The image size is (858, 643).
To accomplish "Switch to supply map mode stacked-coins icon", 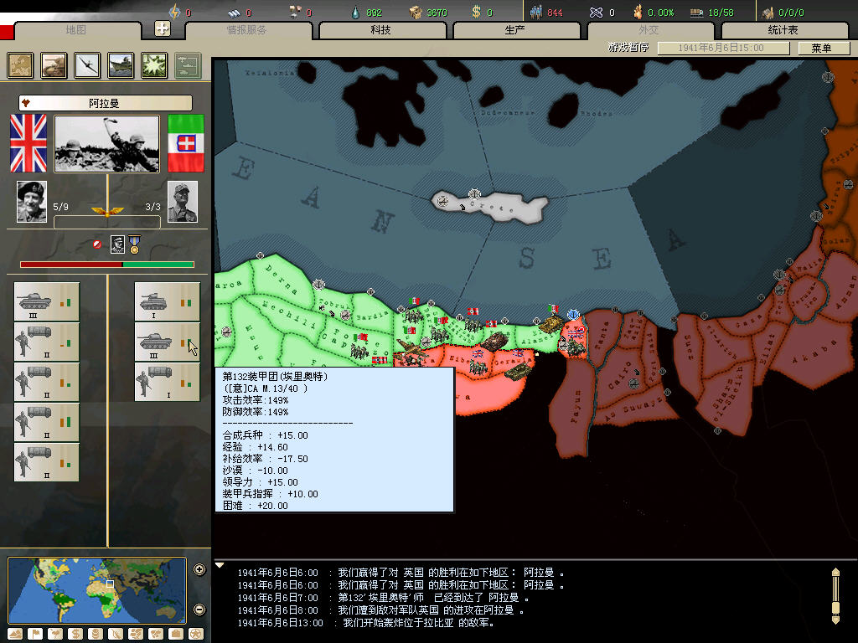I will (96, 634).
